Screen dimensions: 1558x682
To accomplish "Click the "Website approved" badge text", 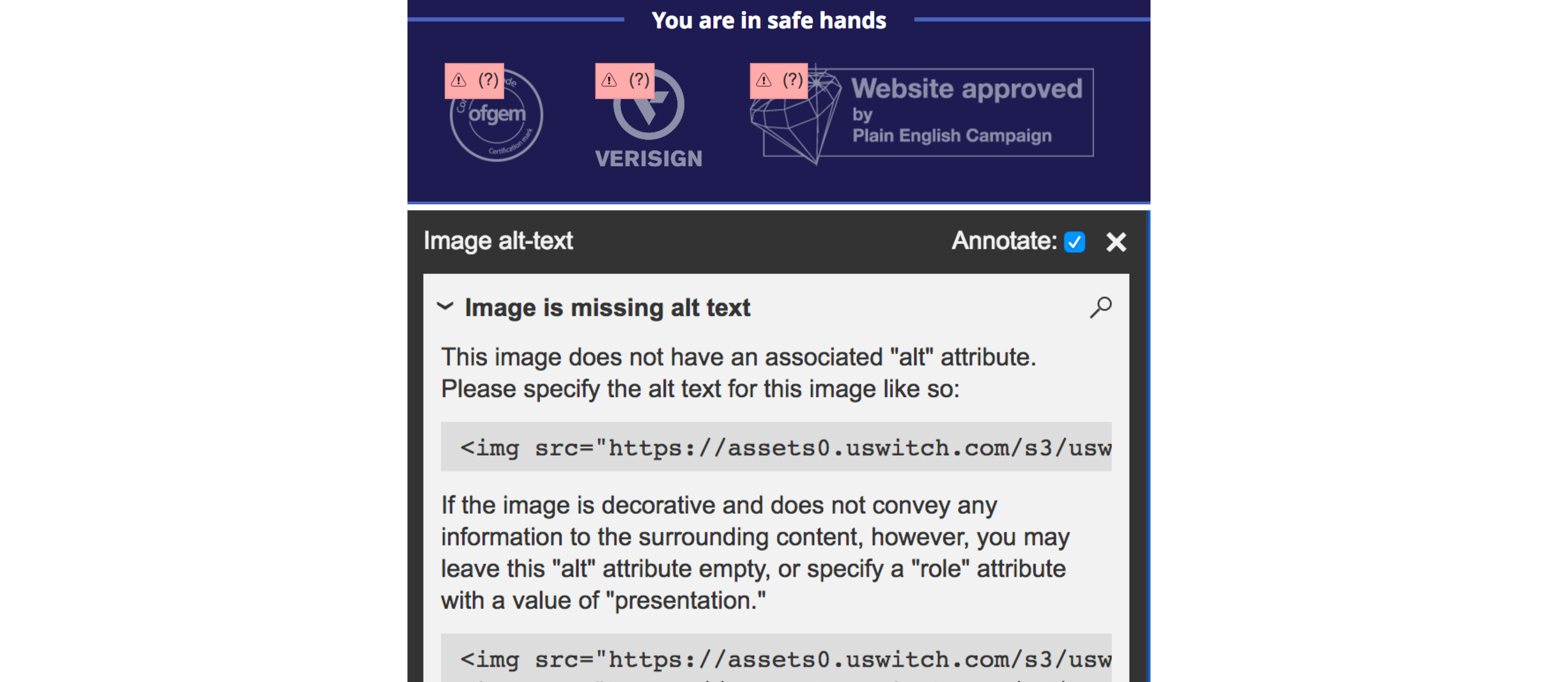I will click(966, 89).
